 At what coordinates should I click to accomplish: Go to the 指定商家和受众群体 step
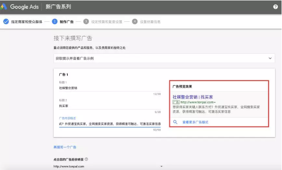(26, 22)
